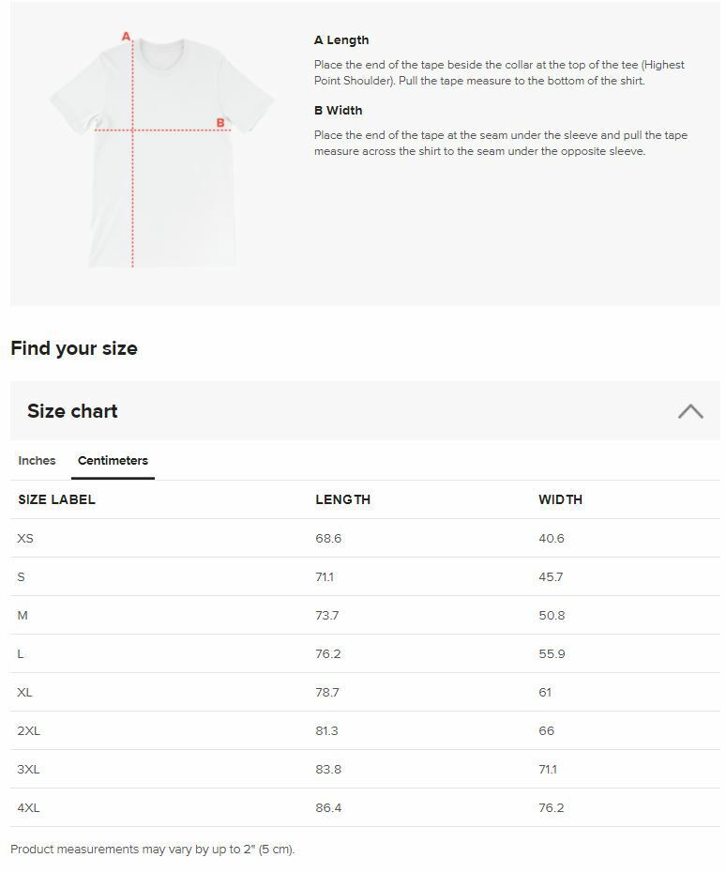Click the WIDTH column header
The height and width of the screenshot is (873, 726).
(x=560, y=499)
